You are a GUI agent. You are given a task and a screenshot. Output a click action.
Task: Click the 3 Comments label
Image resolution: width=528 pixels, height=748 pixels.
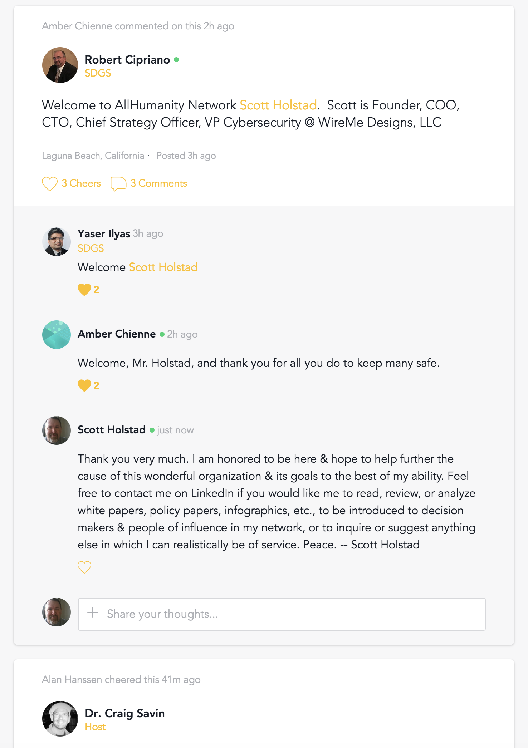[159, 183]
